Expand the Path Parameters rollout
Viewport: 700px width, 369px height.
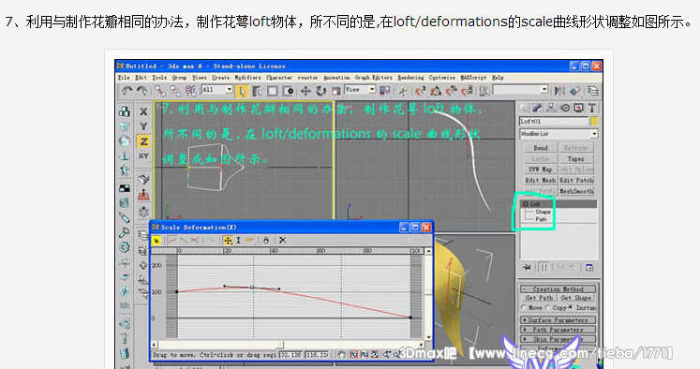(559, 330)
